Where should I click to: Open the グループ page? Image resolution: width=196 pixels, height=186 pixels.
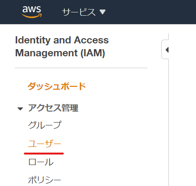pyautogui.click(x=45, y=125)
